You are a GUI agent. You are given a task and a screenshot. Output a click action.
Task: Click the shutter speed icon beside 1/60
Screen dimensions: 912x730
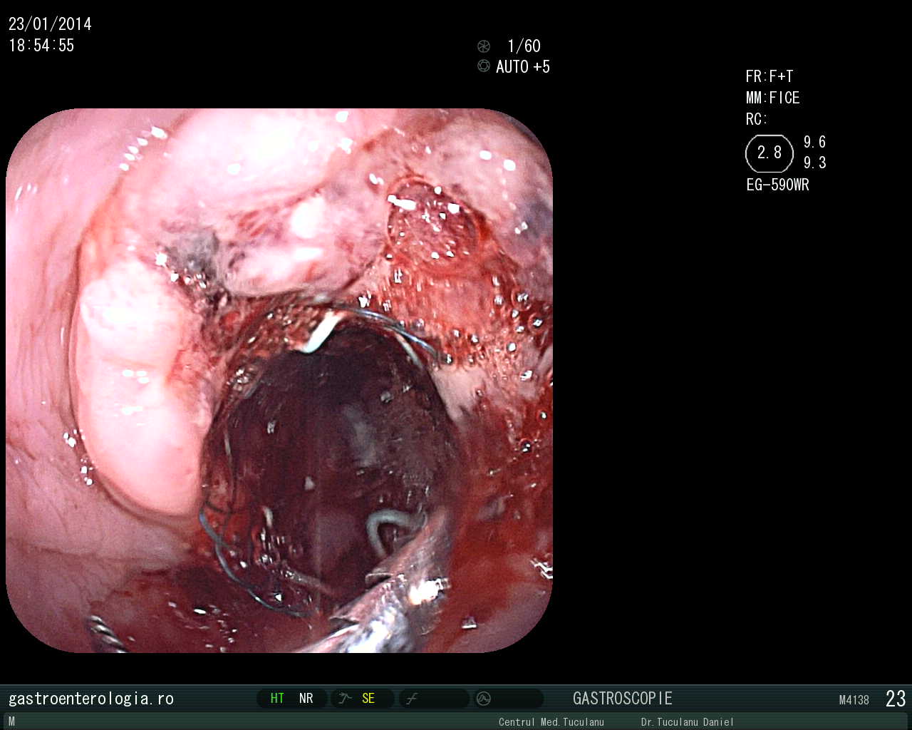[484, 46]
